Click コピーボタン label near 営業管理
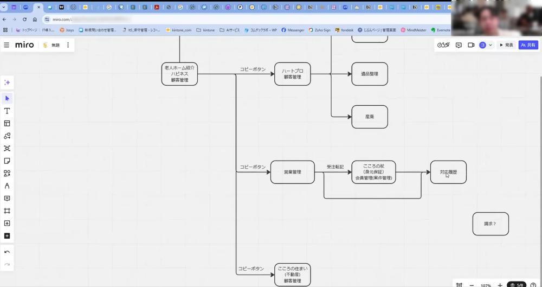Screen dimensions: 542x287 coord(253,167)
